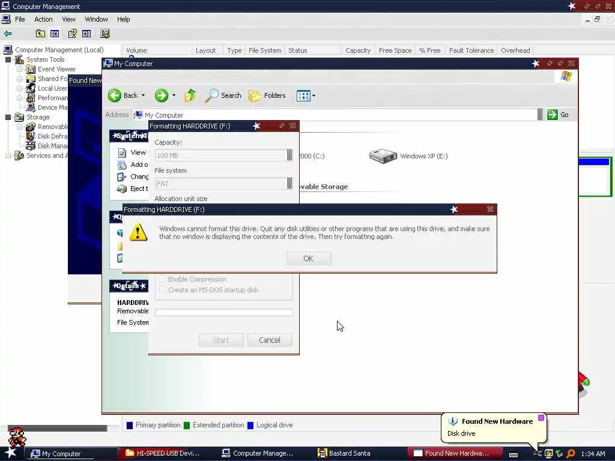Close the Found New Hardware balloon
Image resolution: width=615 pixels, height=461 pixels.
pos(541,418)
